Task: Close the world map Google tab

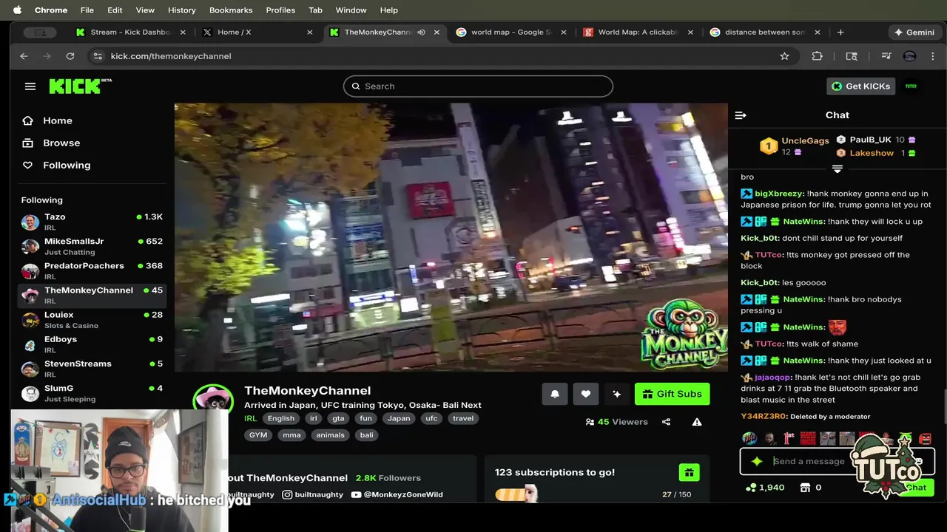Action: click(564, 33)
